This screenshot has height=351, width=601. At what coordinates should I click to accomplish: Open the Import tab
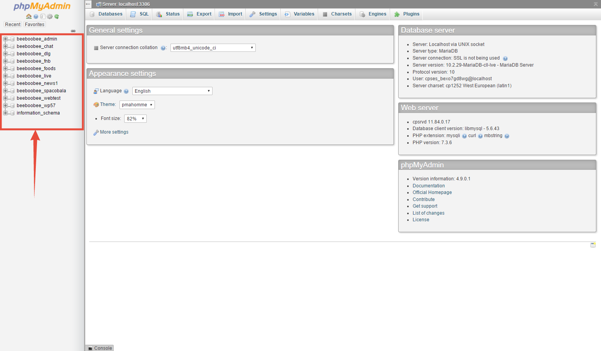[230, 14]
